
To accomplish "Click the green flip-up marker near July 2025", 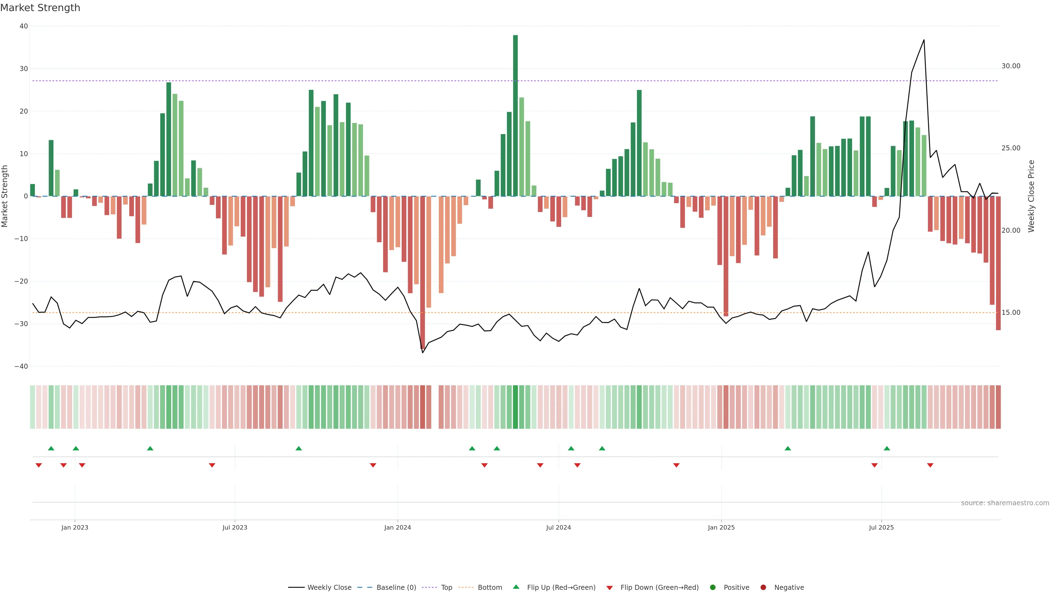I will click(x=887, y=448).
